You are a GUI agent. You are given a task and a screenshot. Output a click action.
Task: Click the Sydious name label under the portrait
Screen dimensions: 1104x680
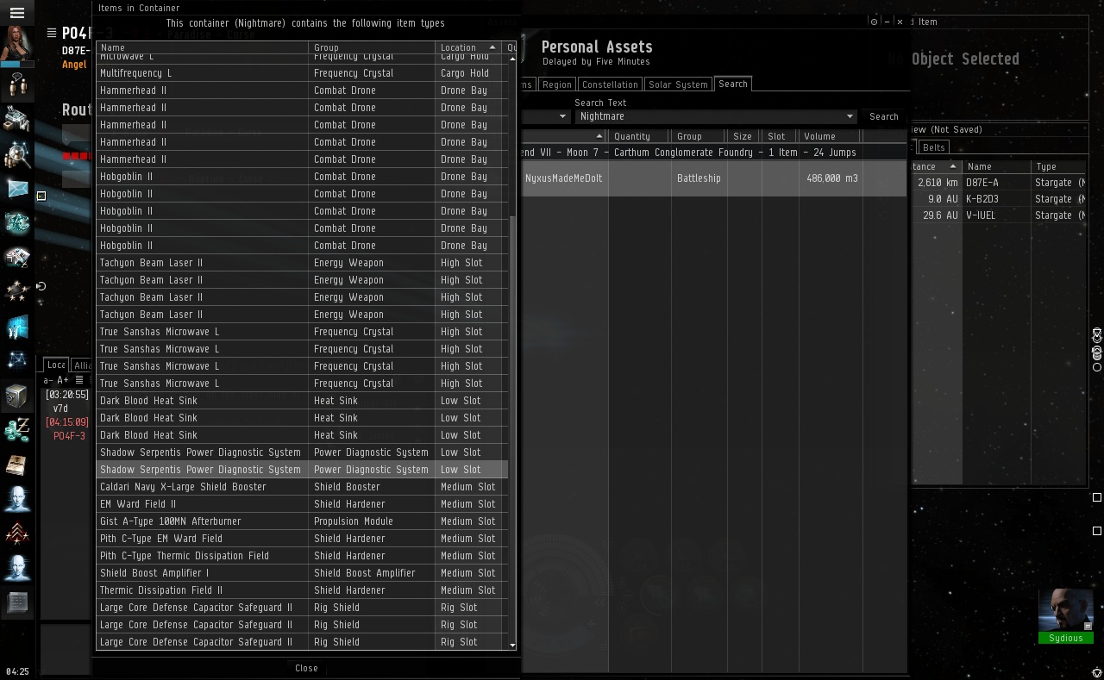[x=1066, y=639]
